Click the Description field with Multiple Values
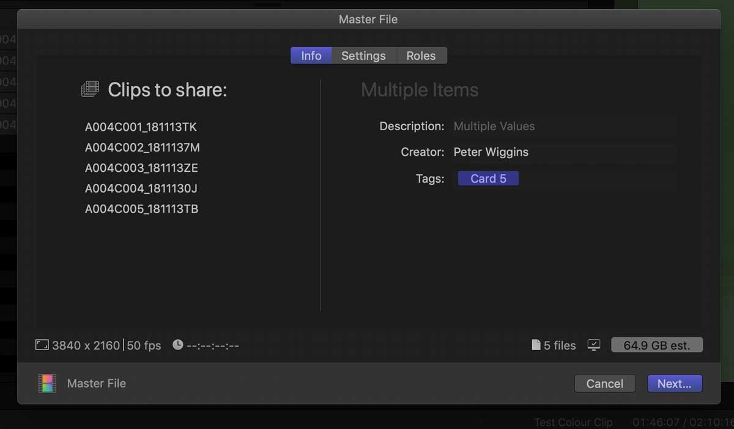The width and height of the screenshot is (734, 429). 565,127
